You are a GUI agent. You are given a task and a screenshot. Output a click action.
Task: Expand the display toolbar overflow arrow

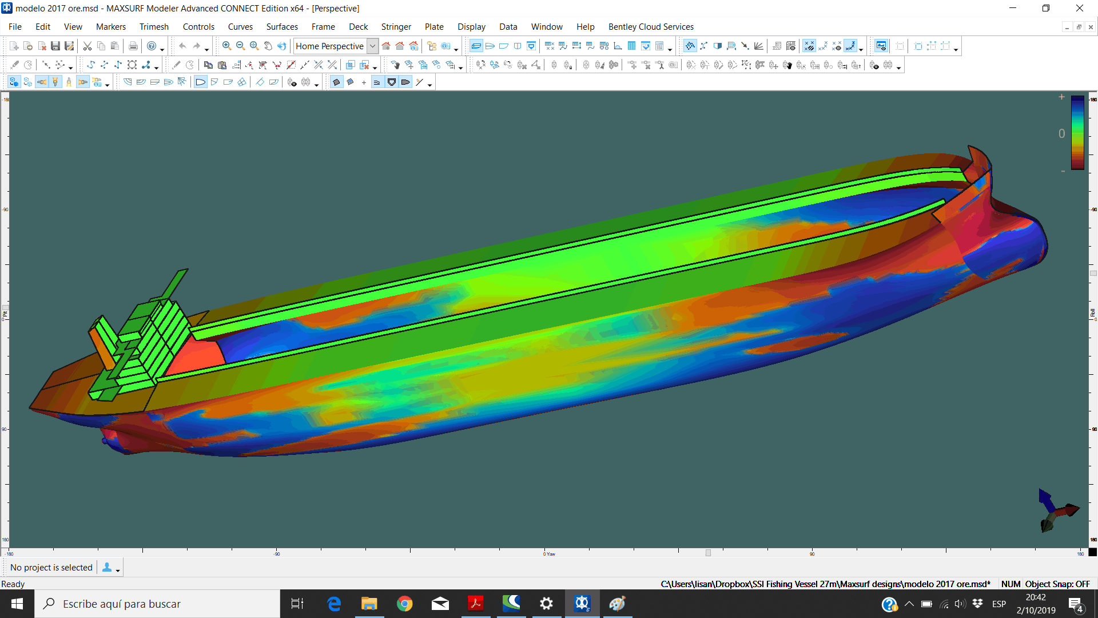861,49
